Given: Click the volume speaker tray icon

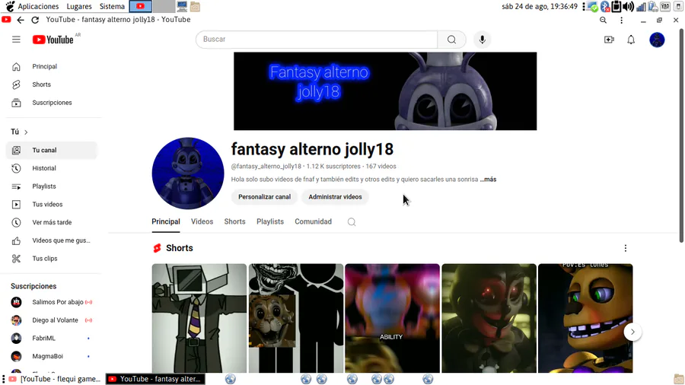Looking at the screenshot, I should pos(628,7).
